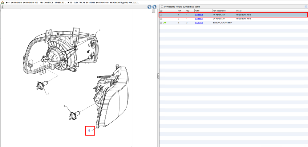Screen dimensions: 308x147
Task: Click the toolbar export icon under home
Action: click(2, 7)
